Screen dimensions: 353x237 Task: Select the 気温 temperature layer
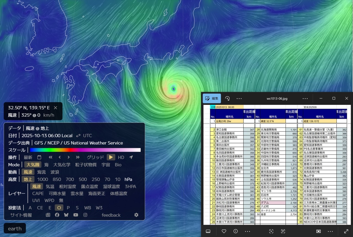tap(50, 187)
